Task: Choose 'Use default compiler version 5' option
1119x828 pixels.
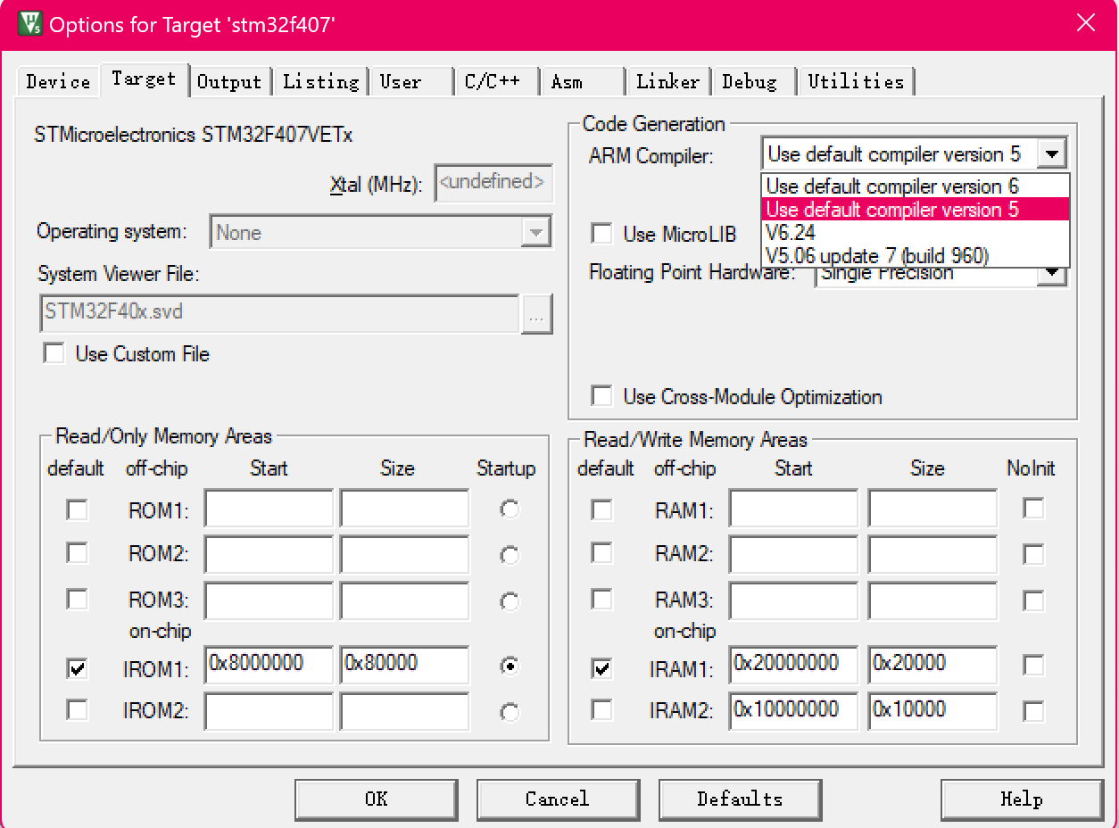Action: point(915,210)
